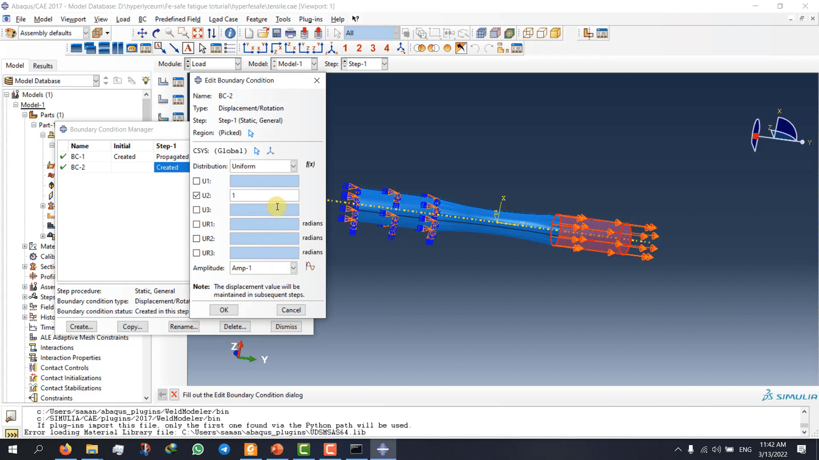This screenshot has height=460, width=819.
Task: Click the Auto-Fit View icon
Action: click(x=198, y=33)
